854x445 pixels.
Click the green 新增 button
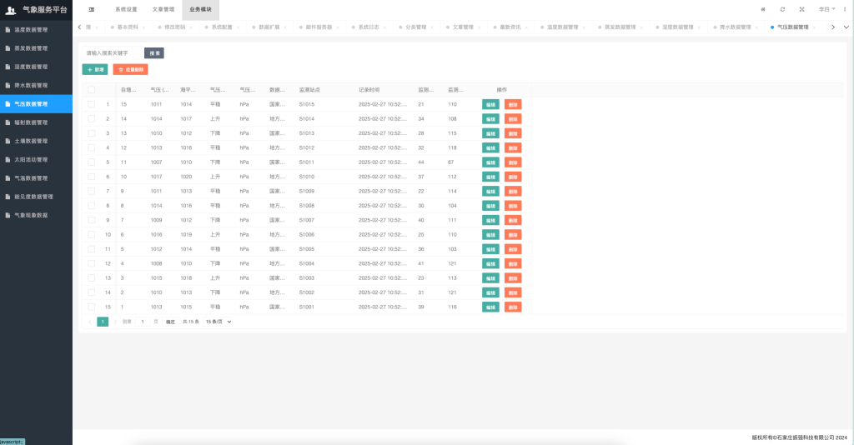pyautogui.click(x=95, y=70)
